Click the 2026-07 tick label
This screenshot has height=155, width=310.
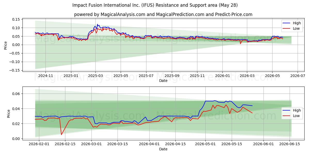coord(298,76)
